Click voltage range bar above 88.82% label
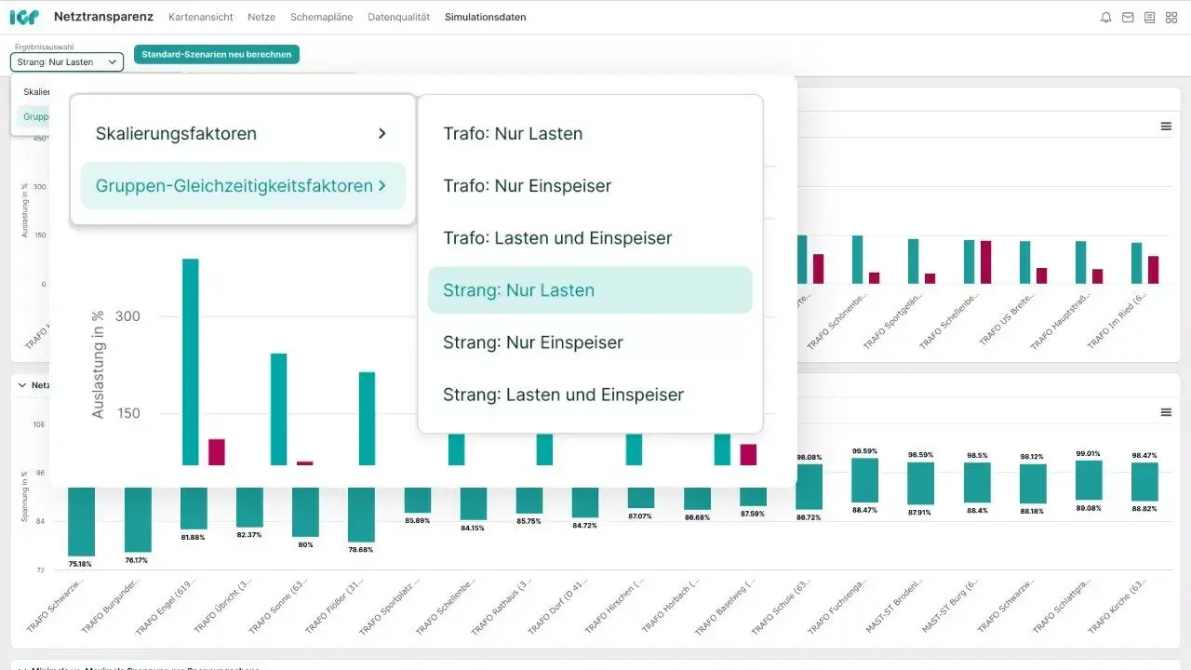This screenshot has height=670, width=1191. coord(1144,482)
